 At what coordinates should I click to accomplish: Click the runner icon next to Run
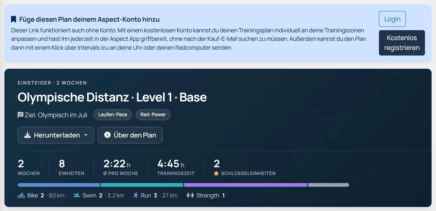coord(135,195)
